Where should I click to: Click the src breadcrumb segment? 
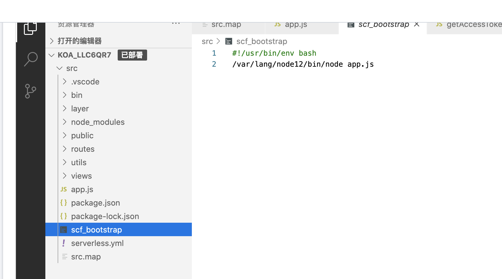(207, 41)
